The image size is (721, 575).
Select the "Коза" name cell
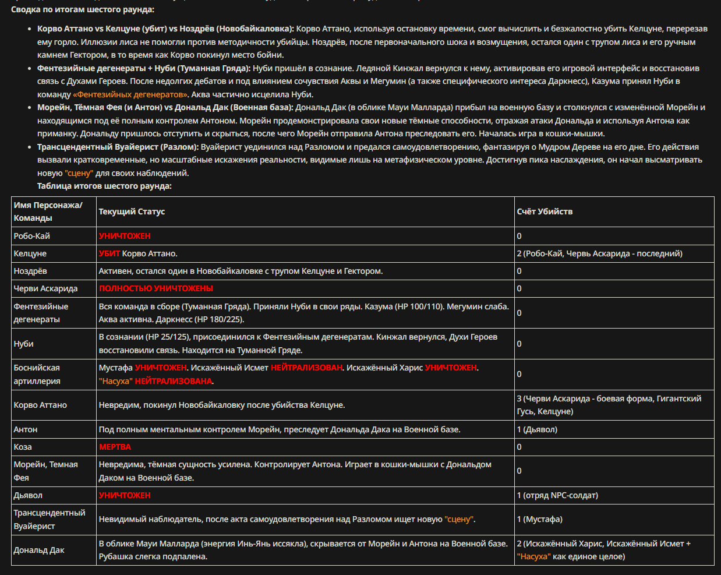coord(54,447)
